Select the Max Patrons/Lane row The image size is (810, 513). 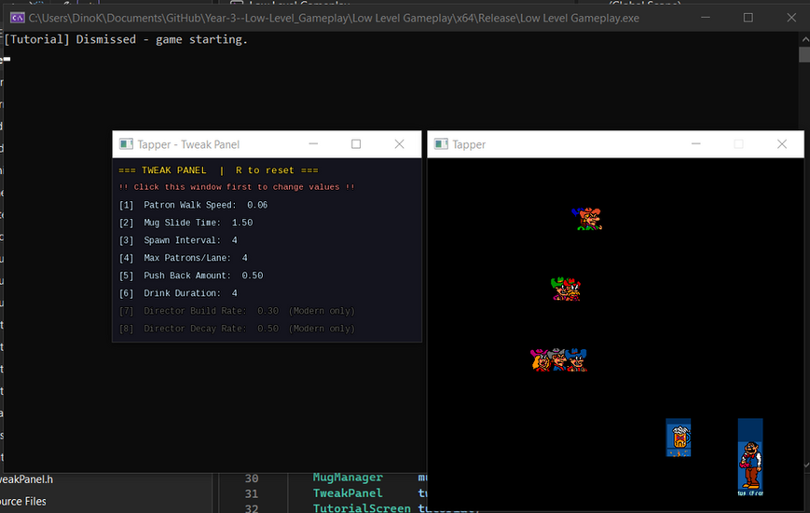(184, 258)
